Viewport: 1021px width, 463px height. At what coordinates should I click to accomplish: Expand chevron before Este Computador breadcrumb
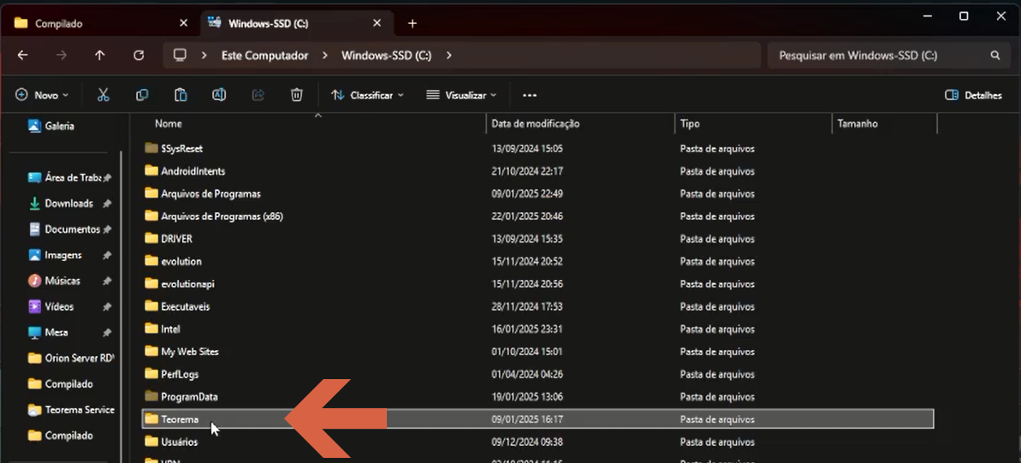tap(204, 56)
